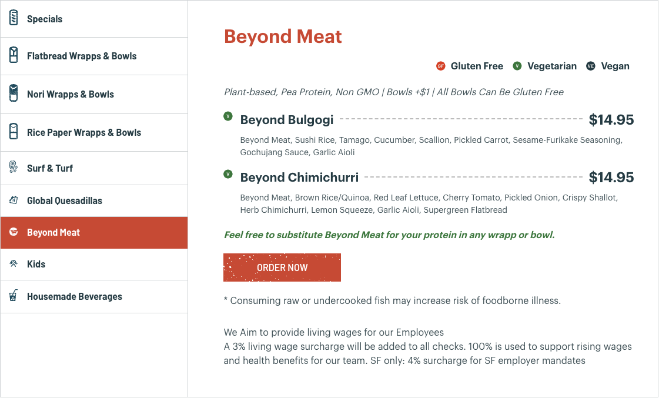Click the Rice Paper Wrapps icon
The height and width of the screenshot is (398, 659).
pyautogui.click(x=14, y=132)
